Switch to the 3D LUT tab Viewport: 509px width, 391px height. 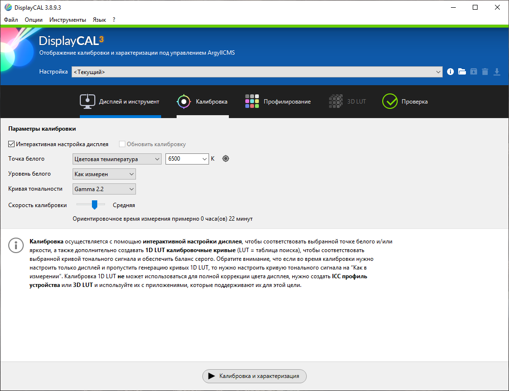pos(347,102)
